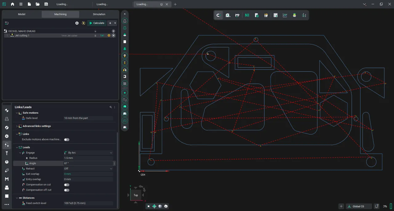Viewport: 394px width, 211px height.
Task: Expand the Advanced links settings section
Action: (x=17, y=126)
